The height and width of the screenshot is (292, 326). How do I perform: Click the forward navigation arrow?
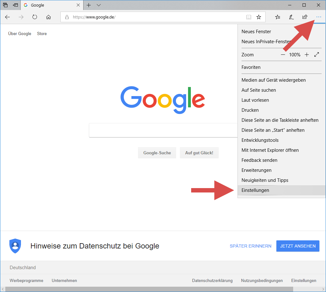[x=21, y=17]
